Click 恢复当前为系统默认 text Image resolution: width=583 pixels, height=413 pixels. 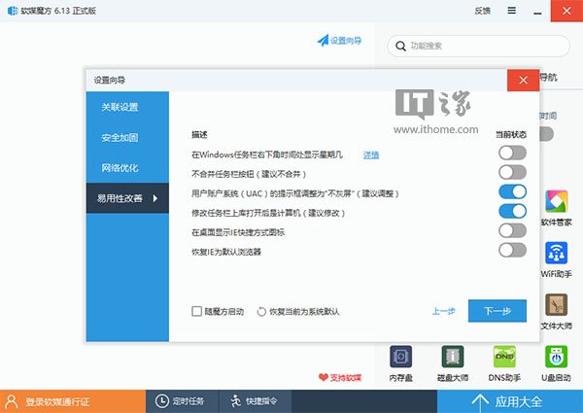(x=304, y=312)
